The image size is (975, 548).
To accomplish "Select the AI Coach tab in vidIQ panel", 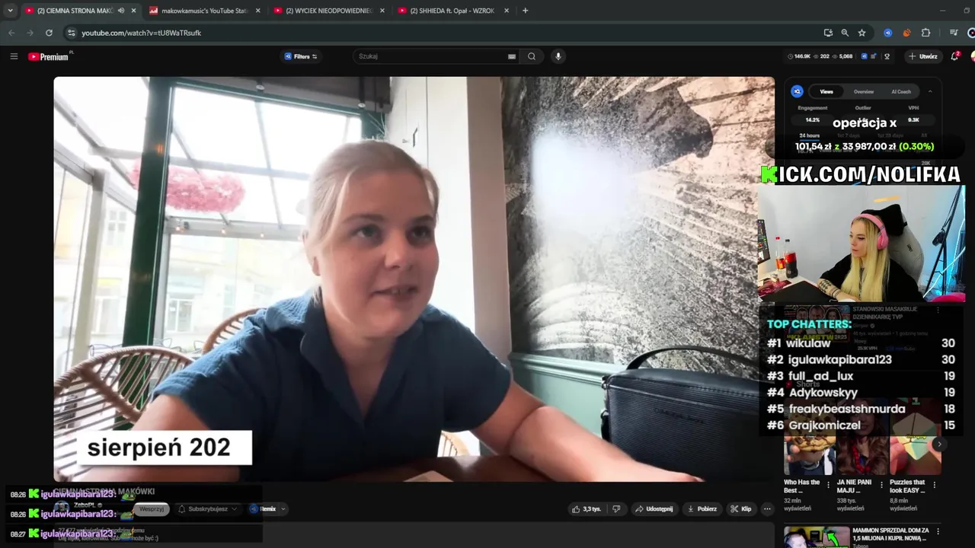I will [901, 91].
